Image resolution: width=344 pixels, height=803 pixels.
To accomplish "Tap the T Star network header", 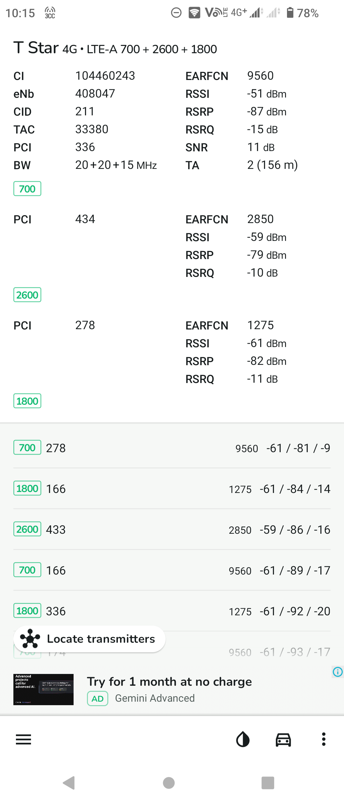I will [x=115, y=48].
